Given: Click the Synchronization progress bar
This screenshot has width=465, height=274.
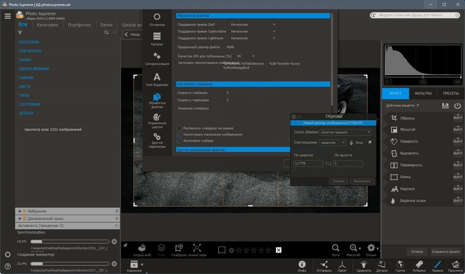Looking at the screenshot, I should click(x=70, y=241).
